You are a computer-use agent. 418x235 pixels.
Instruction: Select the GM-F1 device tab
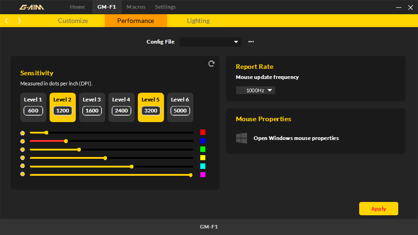[107, 7]
